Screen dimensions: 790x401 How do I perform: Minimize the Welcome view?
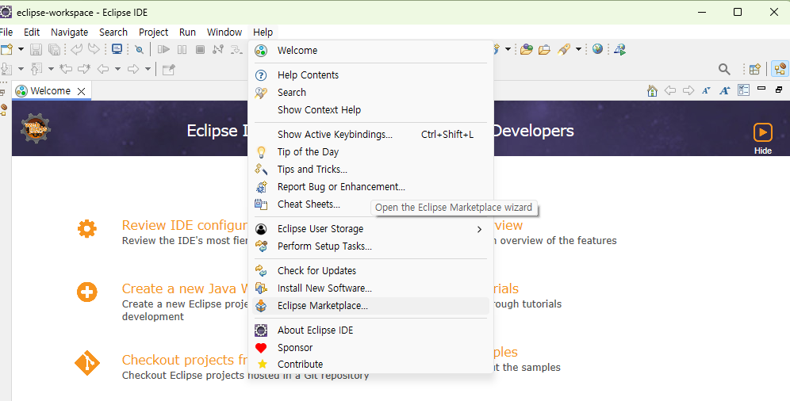[761, 89]
